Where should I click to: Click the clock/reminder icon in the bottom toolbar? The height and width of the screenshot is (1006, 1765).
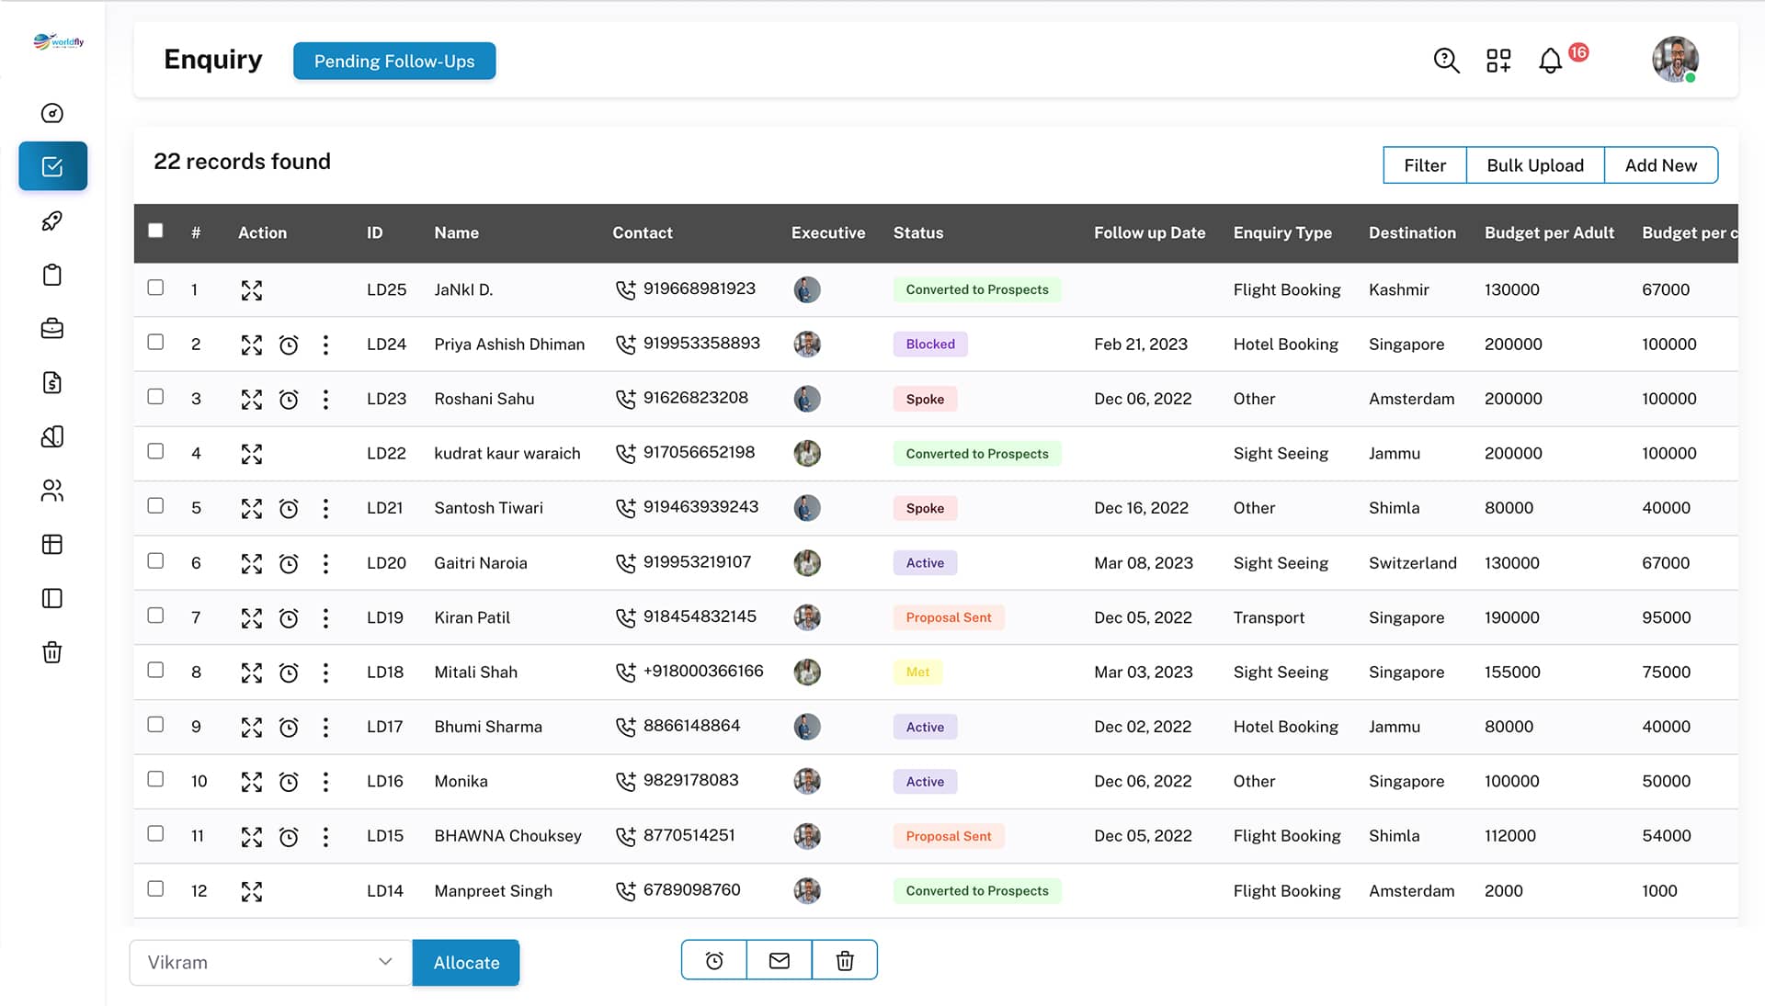[x=715, y=959]
